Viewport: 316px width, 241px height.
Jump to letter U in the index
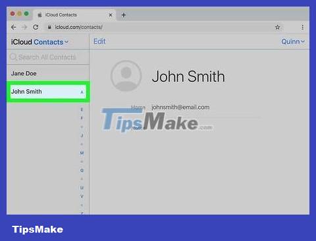(82, 188)
